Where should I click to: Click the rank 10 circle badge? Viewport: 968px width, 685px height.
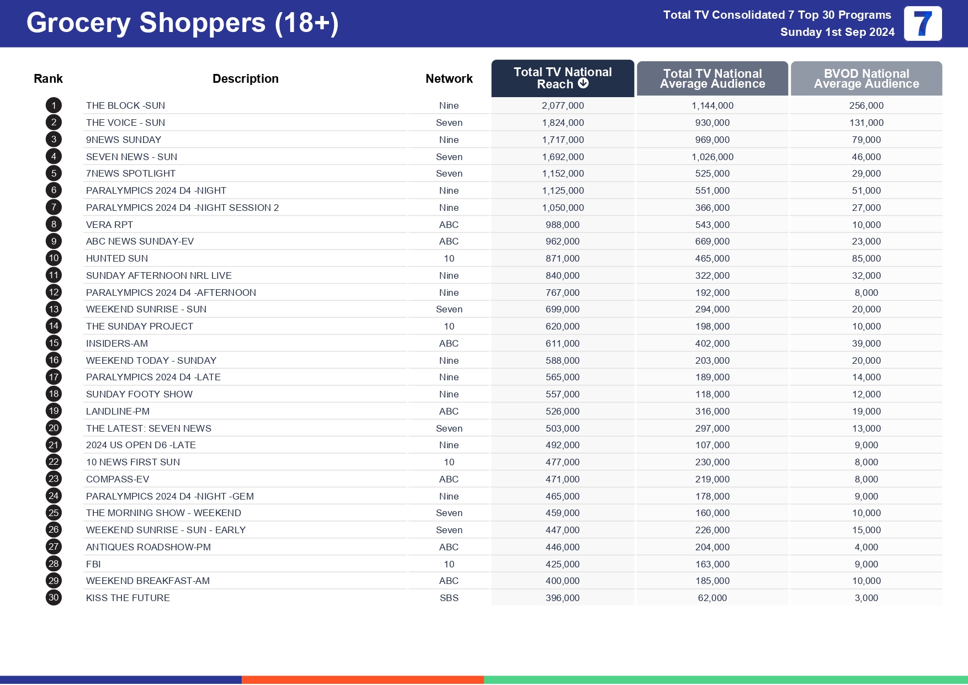tap(54, 258)
